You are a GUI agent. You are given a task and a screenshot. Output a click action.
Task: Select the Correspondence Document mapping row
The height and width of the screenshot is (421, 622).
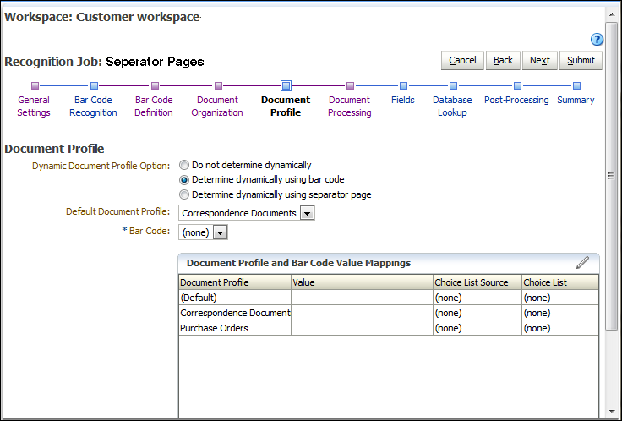click(x=389, y=313)
